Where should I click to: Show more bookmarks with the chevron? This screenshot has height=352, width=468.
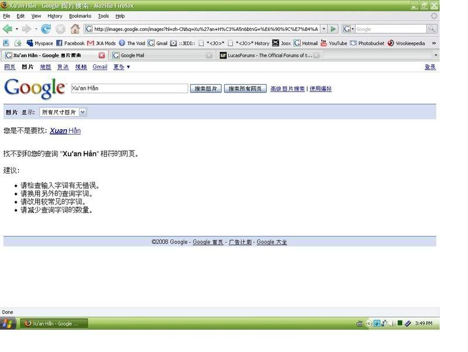[x=434, y=43]
